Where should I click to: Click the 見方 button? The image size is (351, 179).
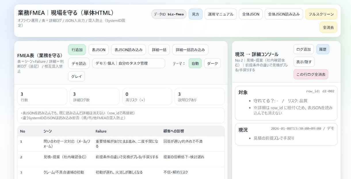tap(196, 14)
